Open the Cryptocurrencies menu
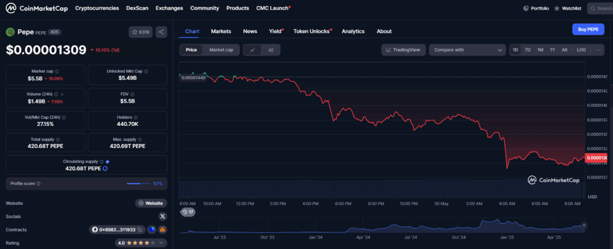Viewport: 613px width, 249px height. click(x=97, y=8)
